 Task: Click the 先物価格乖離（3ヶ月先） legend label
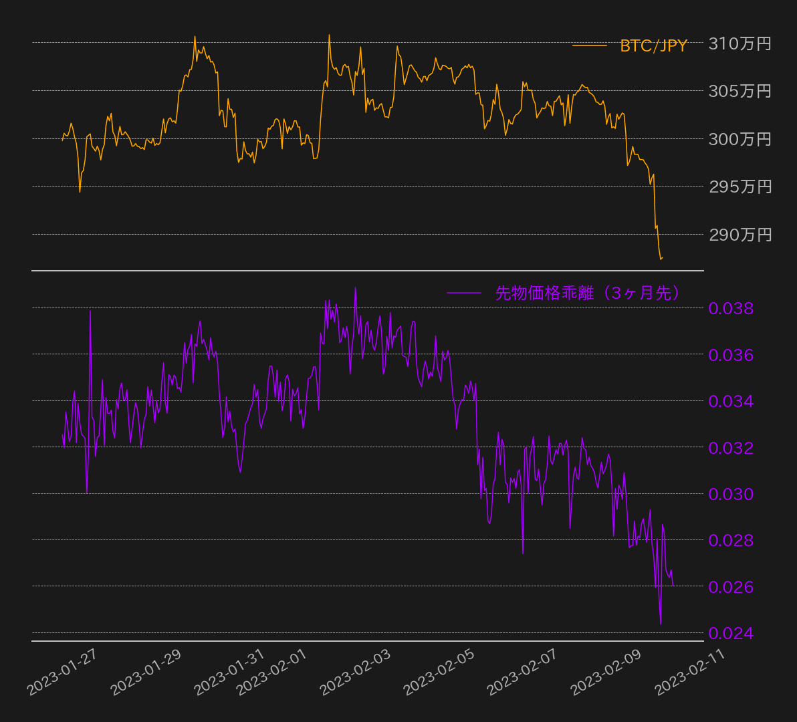click(x=587, y=293)
